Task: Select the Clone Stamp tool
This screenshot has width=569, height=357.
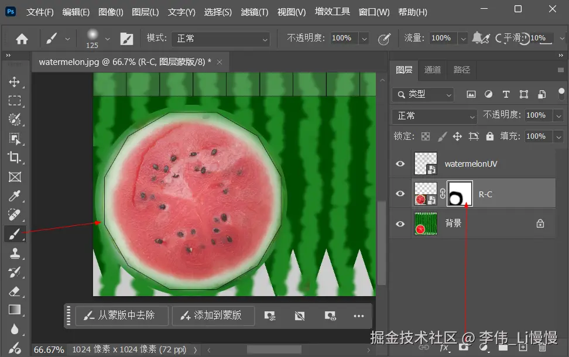Action: (15, 253)
